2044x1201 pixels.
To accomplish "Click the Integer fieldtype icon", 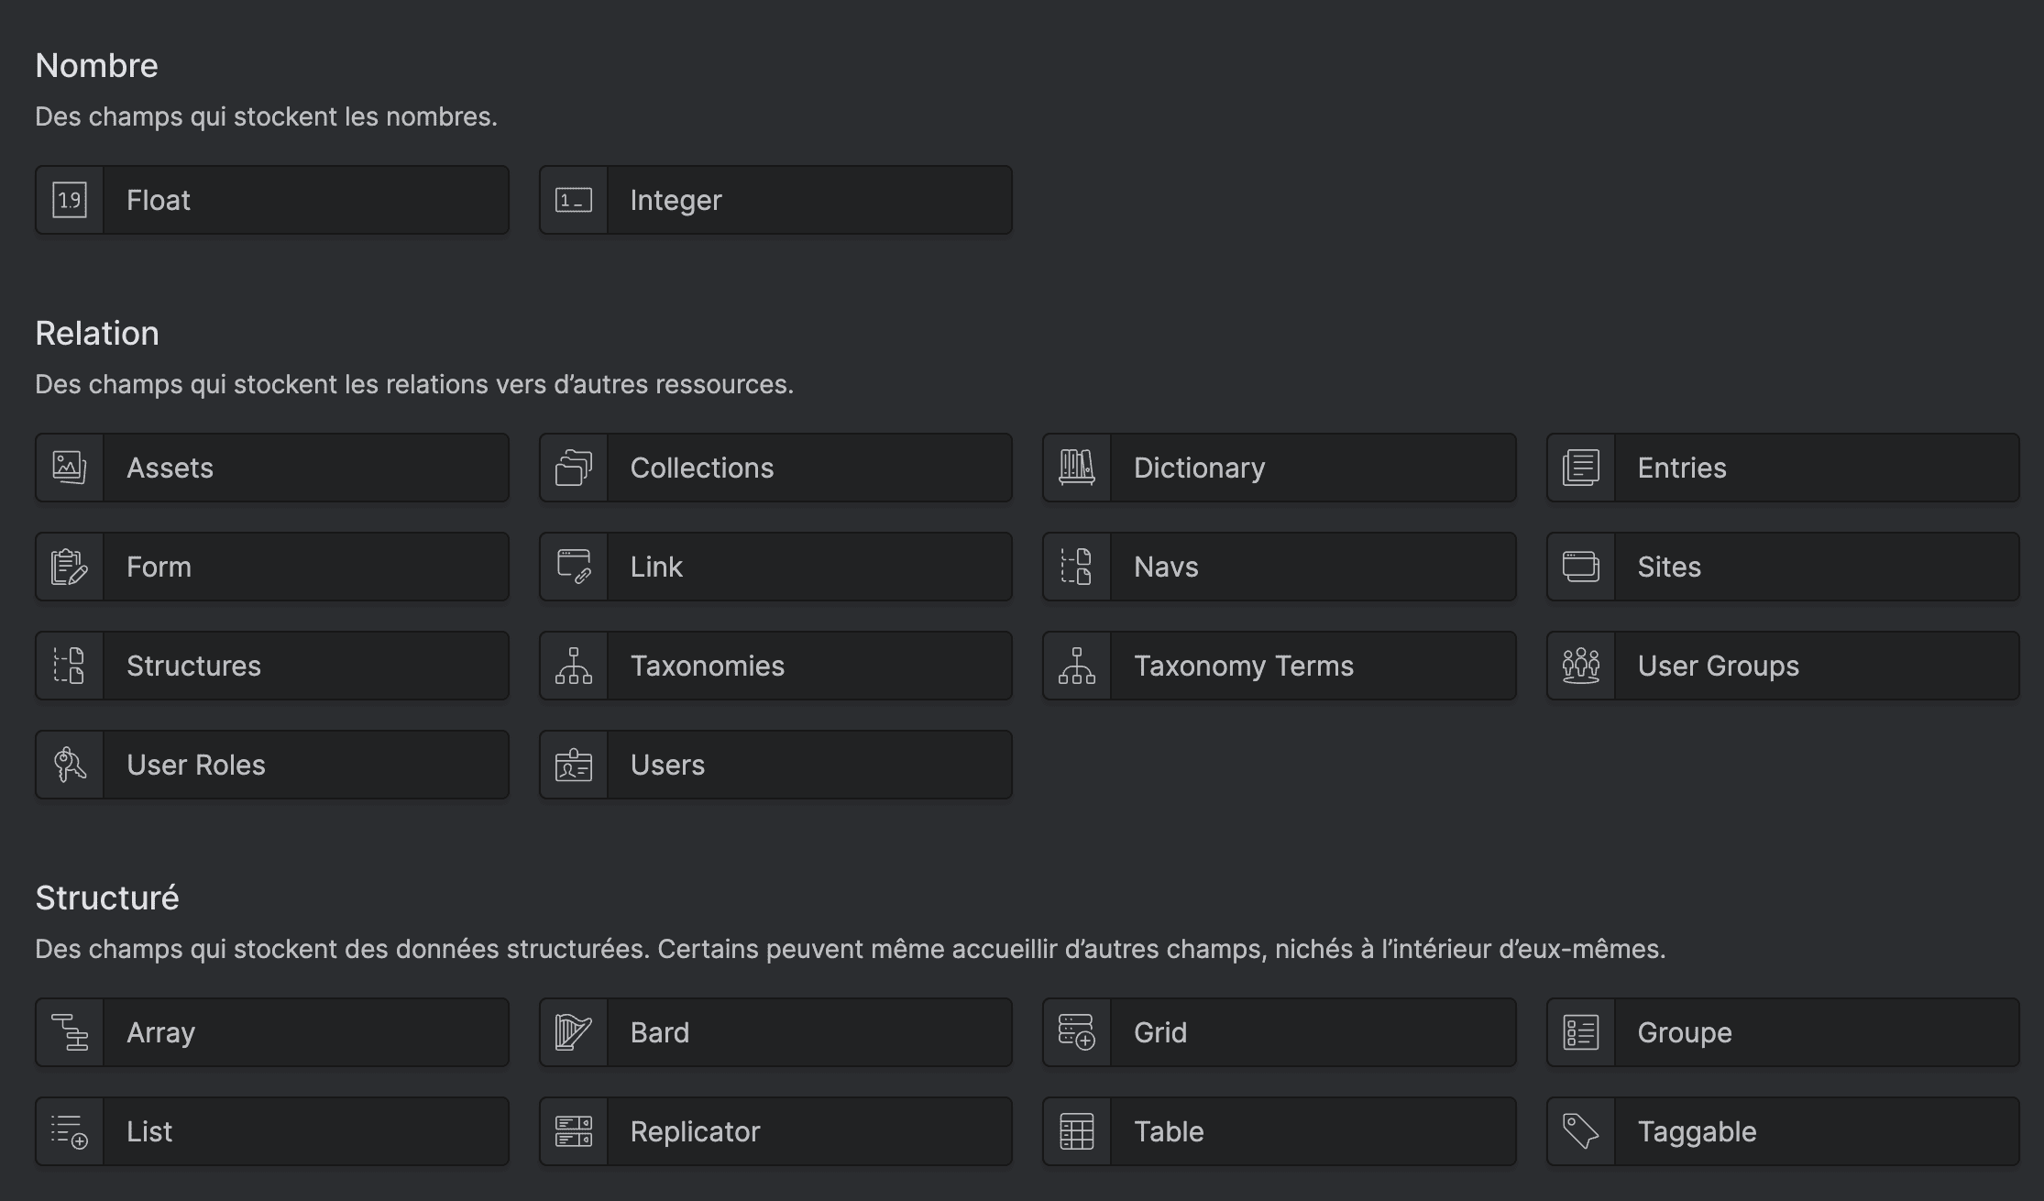I will tap(574, 200).
